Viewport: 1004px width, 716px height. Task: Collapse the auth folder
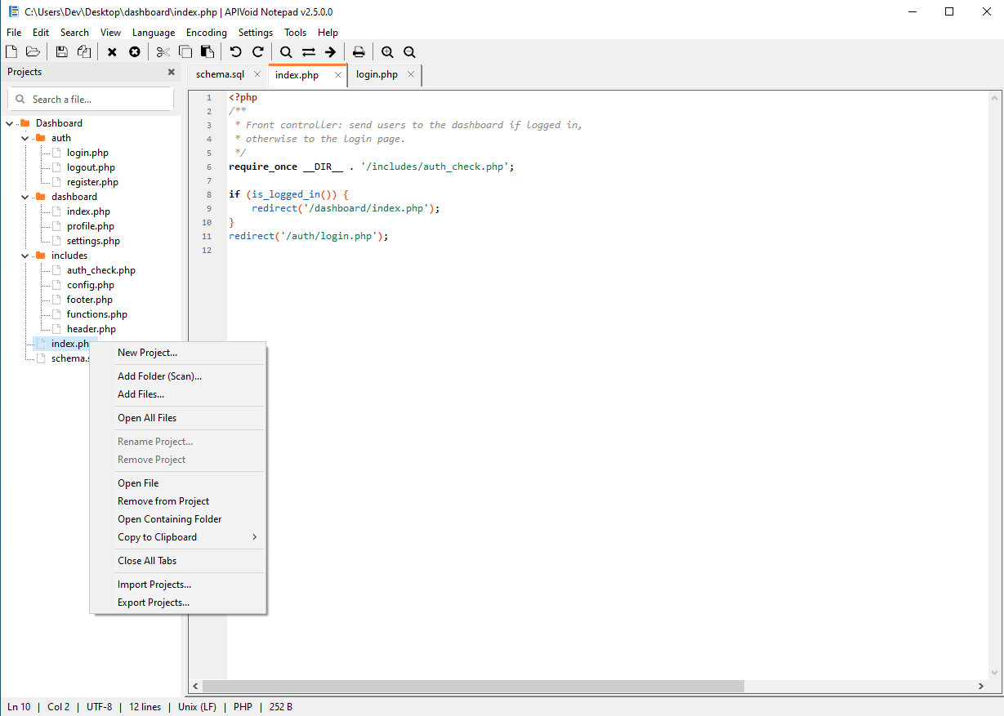25,138
